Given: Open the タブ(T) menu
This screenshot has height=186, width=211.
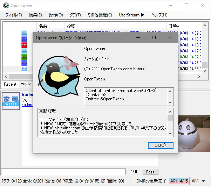Looking at the screenshot, I should pyautogui.click(x=75, y=15).
